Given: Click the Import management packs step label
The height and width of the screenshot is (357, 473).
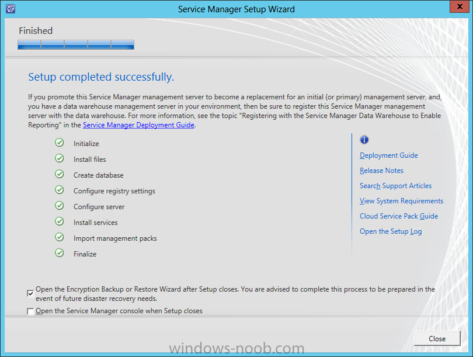Looking at the screenshot, I should pos(115,238).
